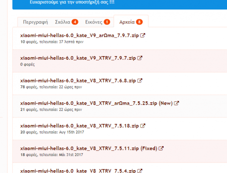Click the orange 4 badge on Σχόλια

75,22
